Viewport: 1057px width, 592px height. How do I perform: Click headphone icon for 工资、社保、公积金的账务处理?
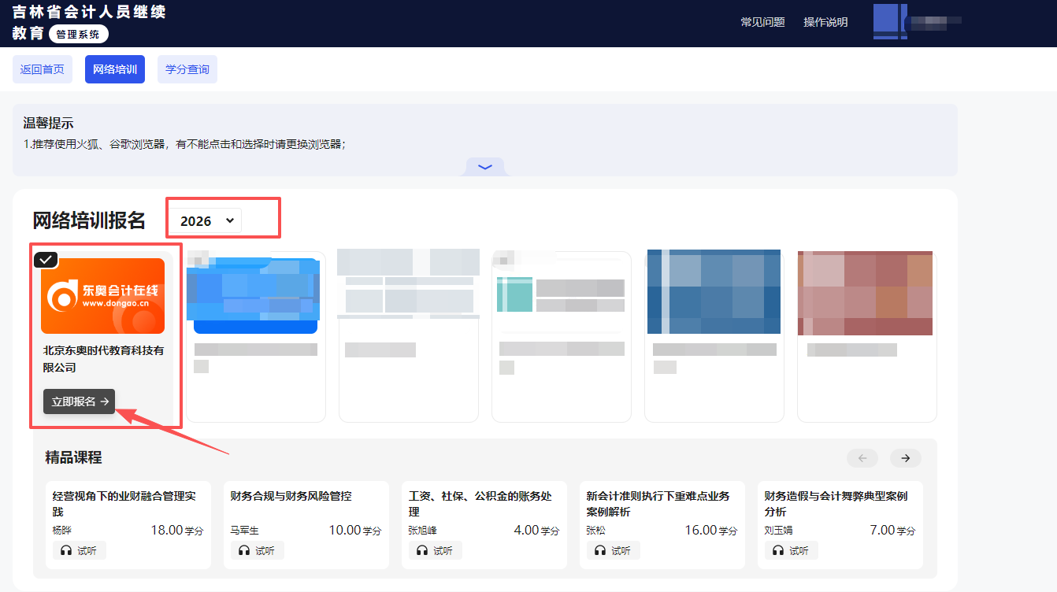point(422,551)
